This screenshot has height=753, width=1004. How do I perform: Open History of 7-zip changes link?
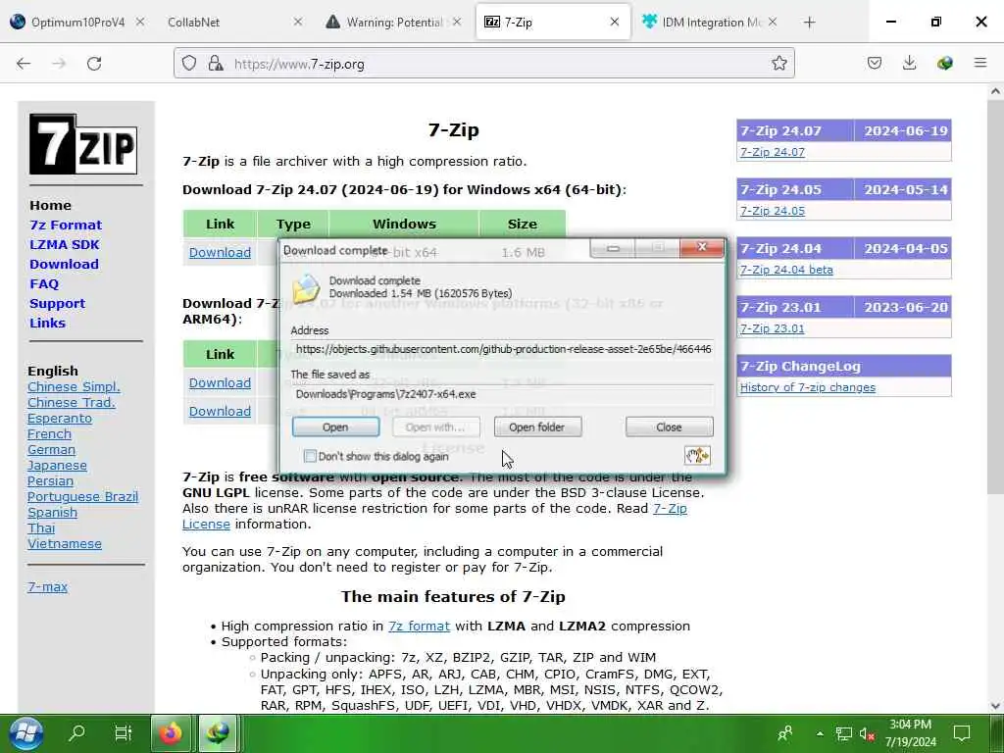point(808,387)
